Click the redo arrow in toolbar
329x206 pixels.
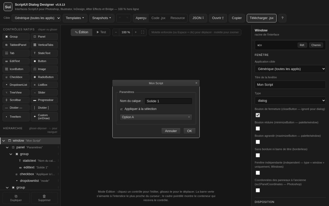coord(127,18)
